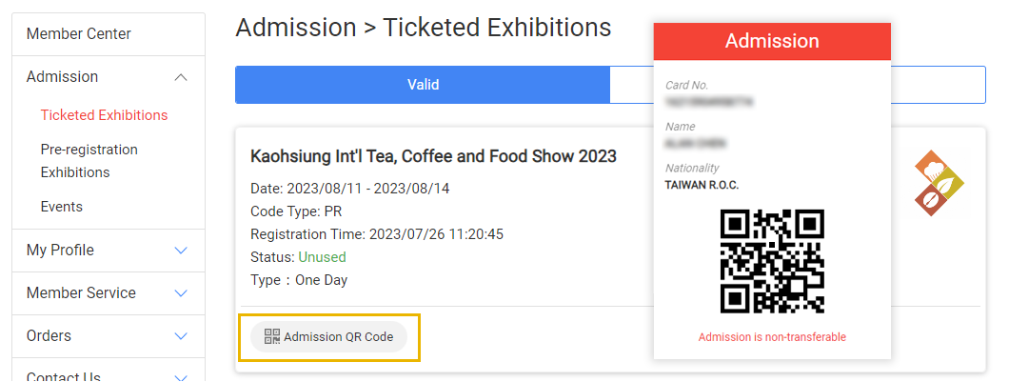The width and height of the screenshot is (1009, 382).
Task: Open Contact Us in the sidebar
Action: coord(64,376)
